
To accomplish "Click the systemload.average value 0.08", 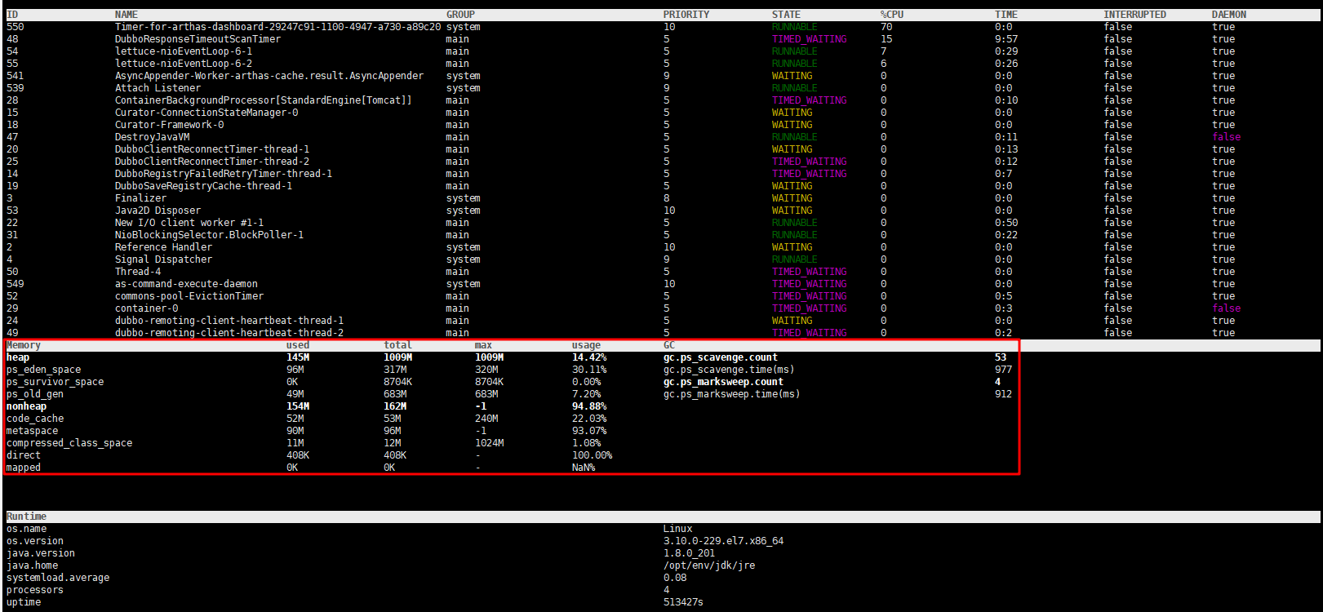I will pyautogui.click(x=675, y=578).
